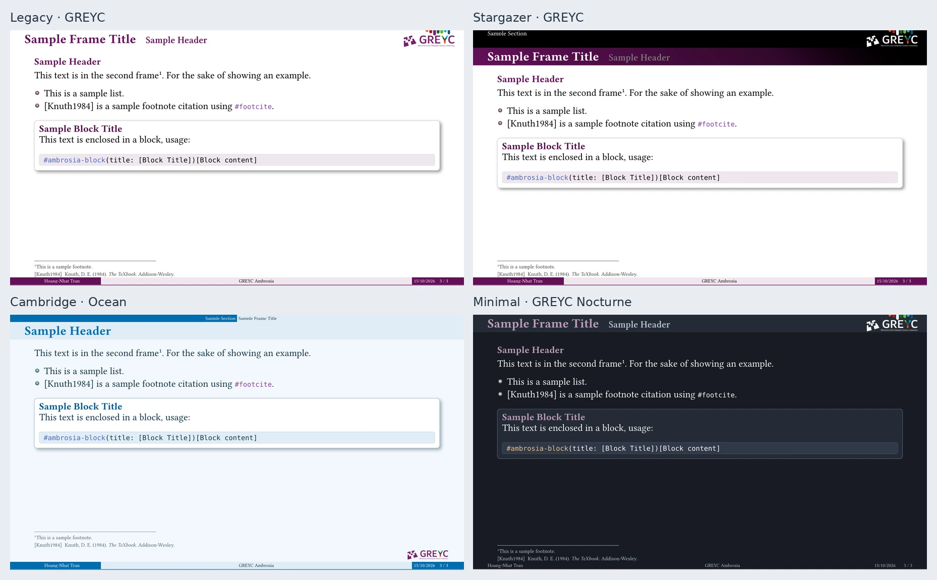Click 'GREYC Ambrosia' in the Cambridge footer
Image resolution: width=937 pixels, height=580 pixels.
click(256, 566)
